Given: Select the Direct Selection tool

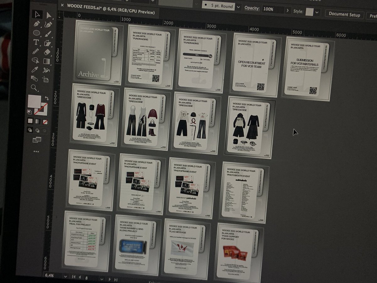Looking at the screenshot, I should 49,15.
